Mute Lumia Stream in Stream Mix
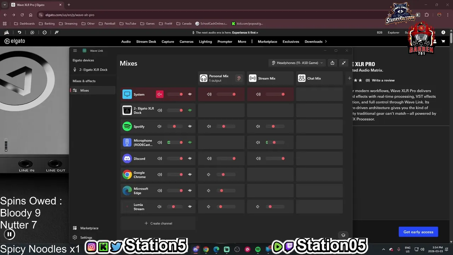This screenshot has height=255, width=453. [x=258, y=207]
